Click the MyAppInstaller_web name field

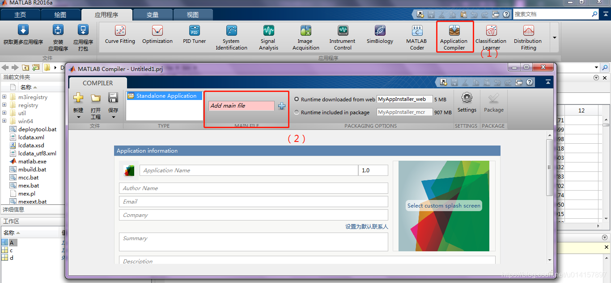click(x=405, y=99)
